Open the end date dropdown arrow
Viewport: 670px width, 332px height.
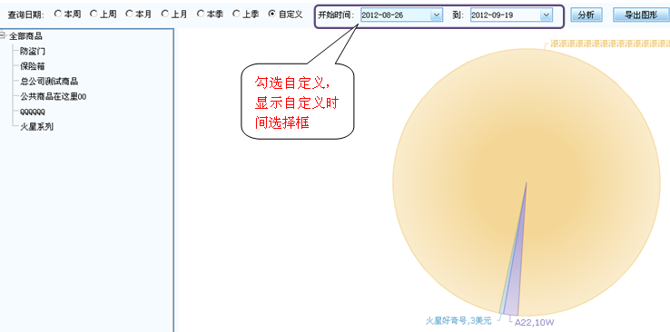click(x=546, y=15)
